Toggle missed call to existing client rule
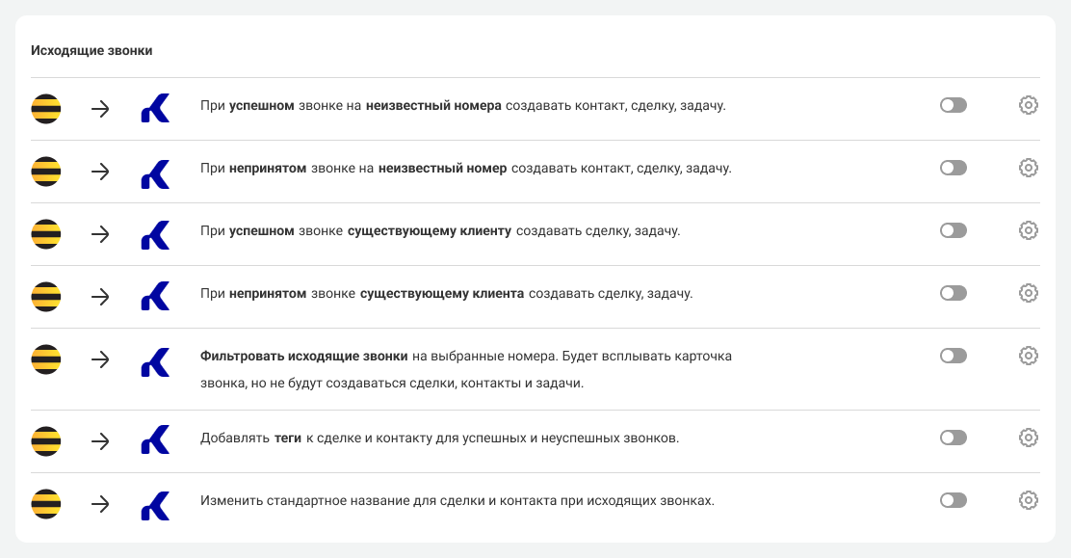The height and width of the screenshot is (558, 1071). pyautogui.click(x=953, y=293)
